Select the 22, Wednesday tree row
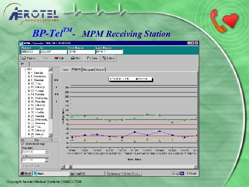Image resolution: width=249 pixels, height=187 pixels. coord(39,119)
